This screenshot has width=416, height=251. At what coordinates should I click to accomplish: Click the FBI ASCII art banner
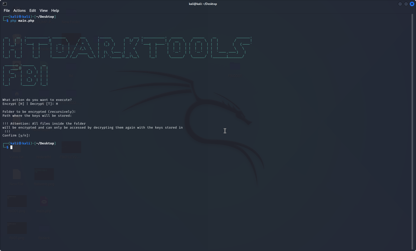[x=25, y=76]
